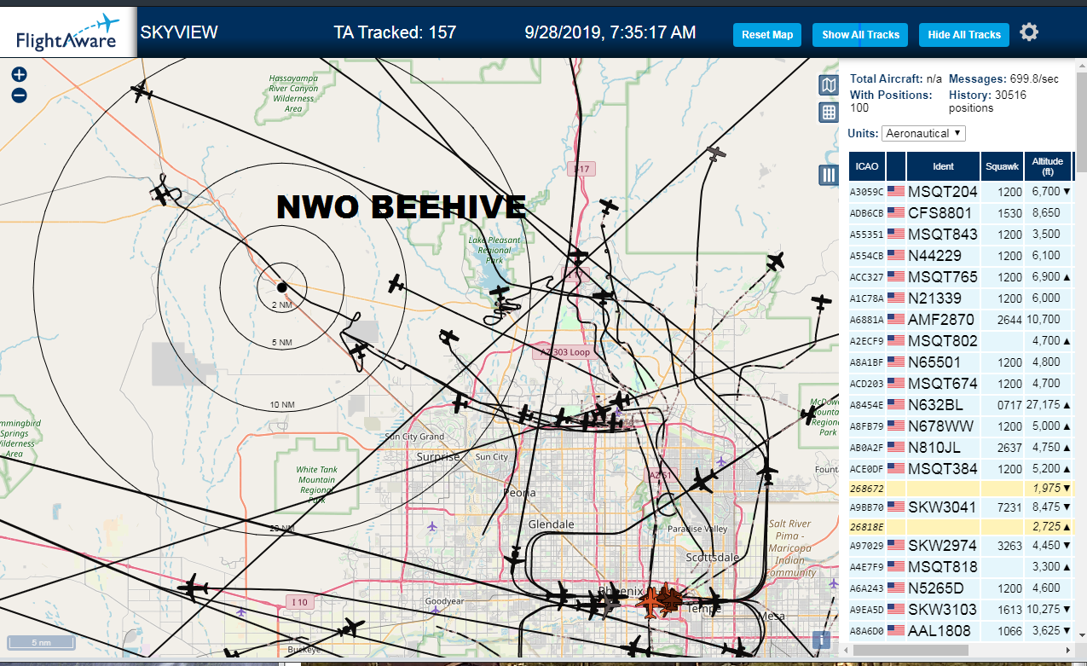Click the Scottsdale label on map
The height and width of the screenshot is (666, 1087).
(712, 557)
